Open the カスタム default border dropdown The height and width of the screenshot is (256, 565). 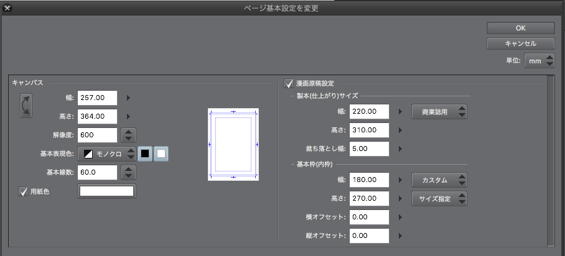(439, 180)
